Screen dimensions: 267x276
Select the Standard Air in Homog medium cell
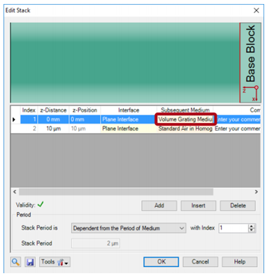185,129
